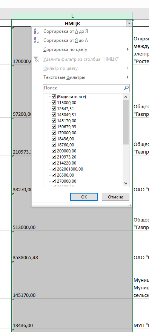The width and height of the screenshot is (149, 332).
Task: Click into the Поиск search field
Action: pos(83,88)
